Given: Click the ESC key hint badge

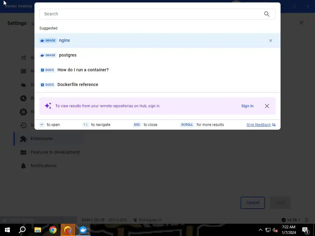Looking at the screenshot, I should pos(137,125).
